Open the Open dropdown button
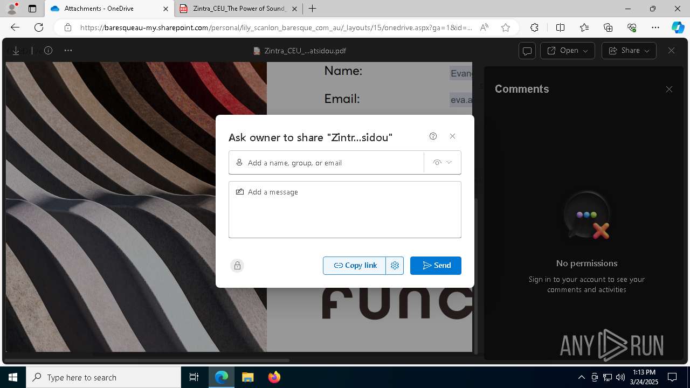Image resolution: width=690 pixels, height=388 pixels. (568, 51)
